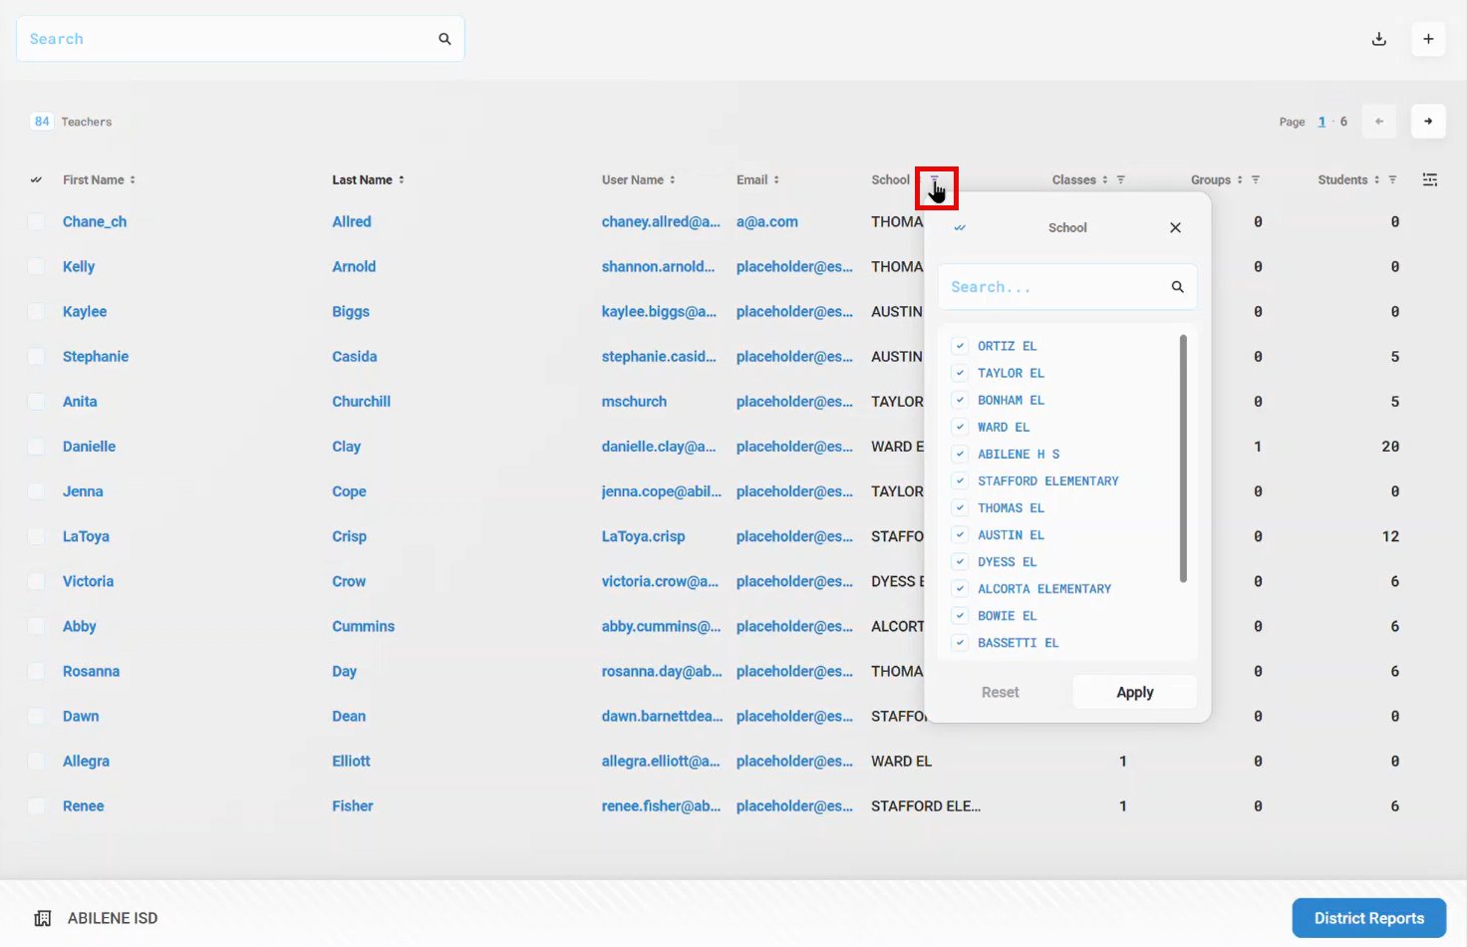
Task: Click the dawn.barnettdea... user name link
Action: coord(662,716)
